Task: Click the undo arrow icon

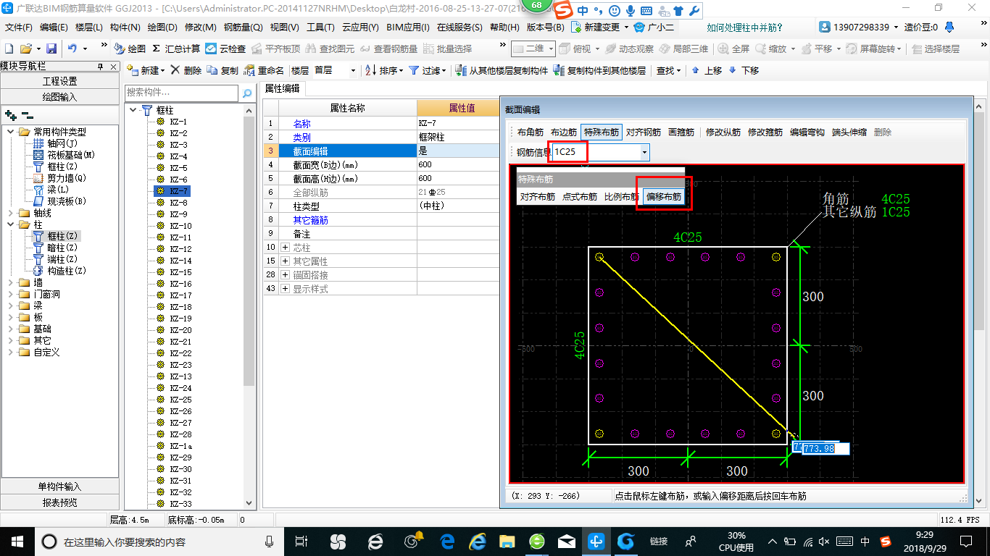Action: 72,49
